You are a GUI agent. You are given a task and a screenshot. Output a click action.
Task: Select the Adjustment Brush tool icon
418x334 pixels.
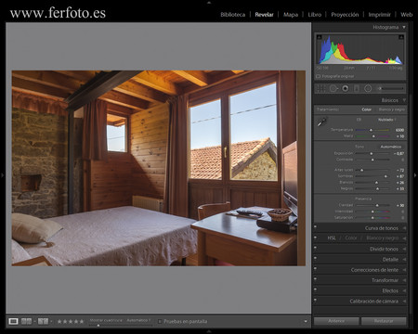390,88
